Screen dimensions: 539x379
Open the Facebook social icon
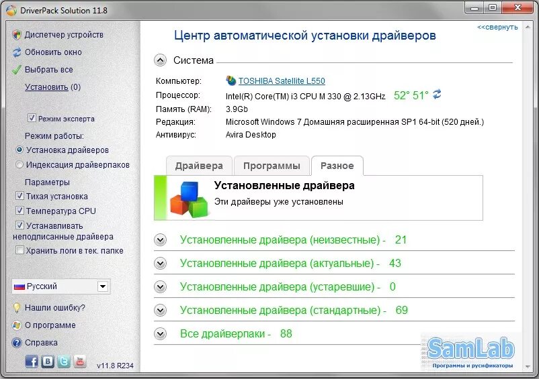click(x=32, y=362)
